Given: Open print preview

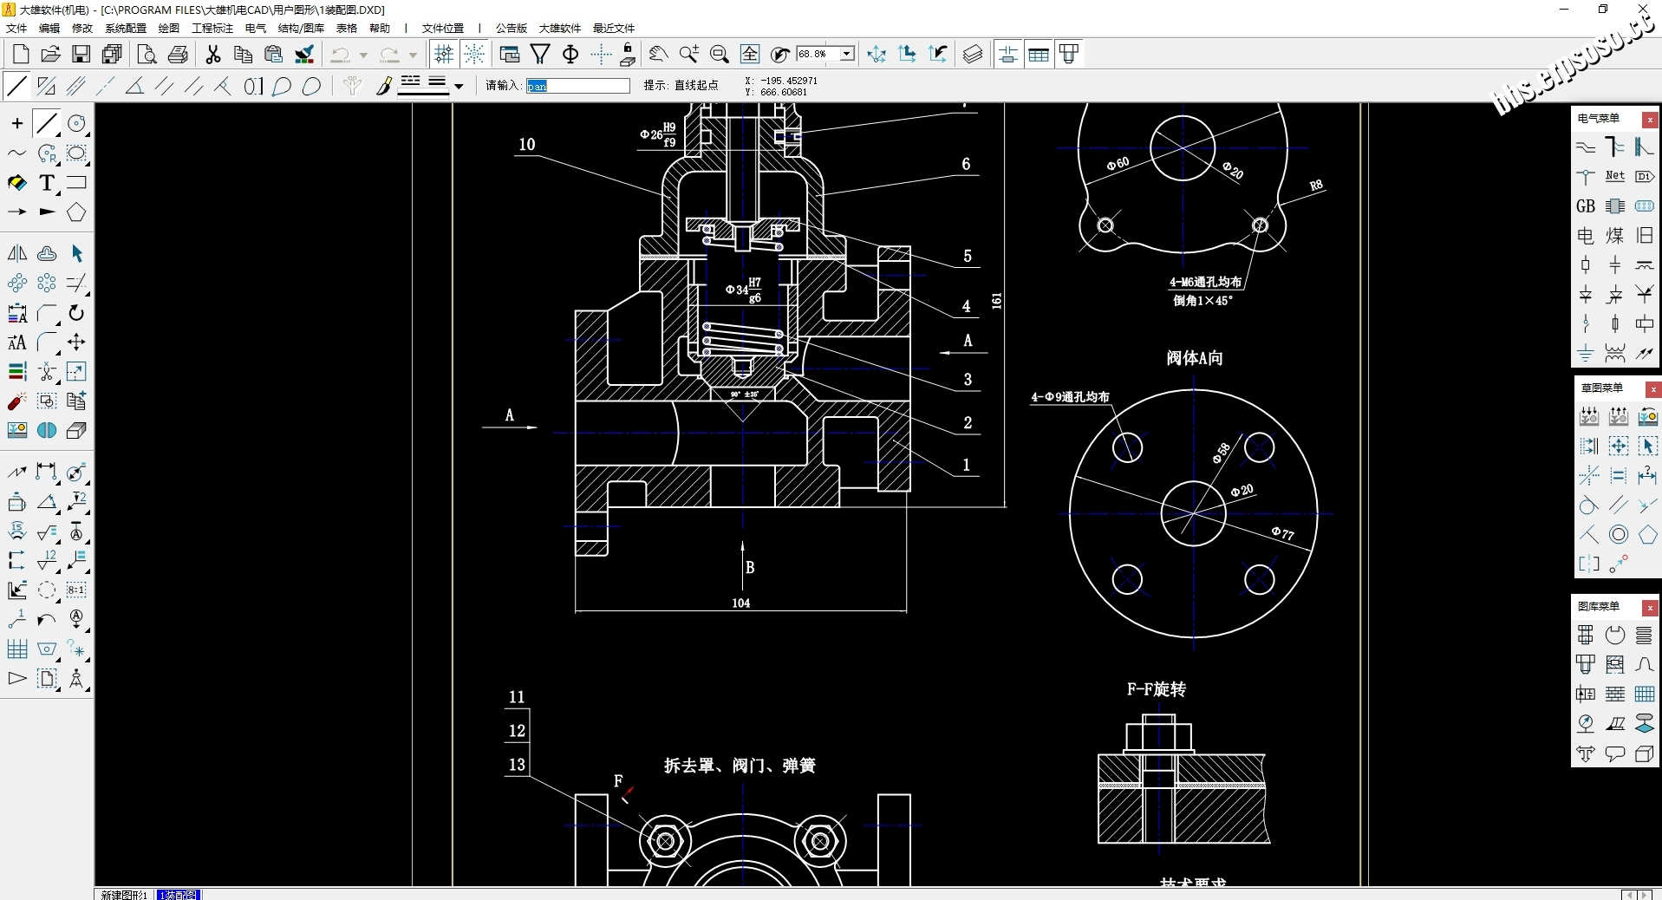Looking at the screenshot, I should (147, 55).
